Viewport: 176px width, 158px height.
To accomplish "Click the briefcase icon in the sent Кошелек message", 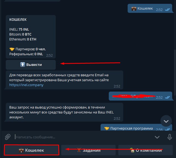I will [134, 8].
